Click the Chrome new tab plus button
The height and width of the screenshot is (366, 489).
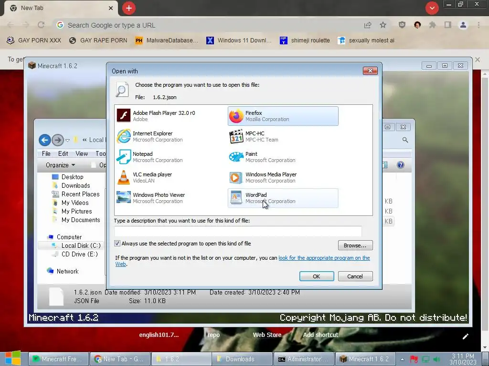[x=129, y=8]
